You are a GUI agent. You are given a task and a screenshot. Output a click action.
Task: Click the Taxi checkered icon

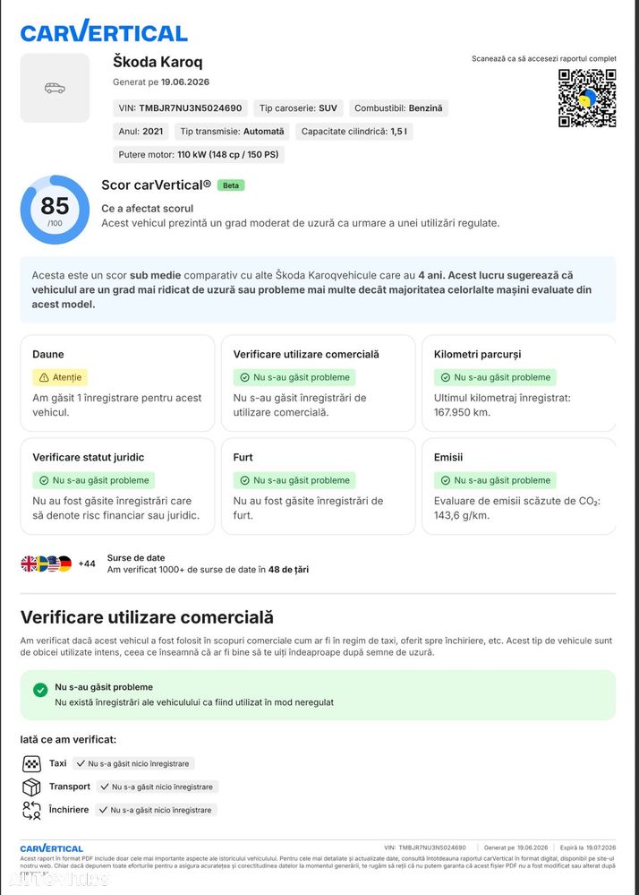[31, 763]
